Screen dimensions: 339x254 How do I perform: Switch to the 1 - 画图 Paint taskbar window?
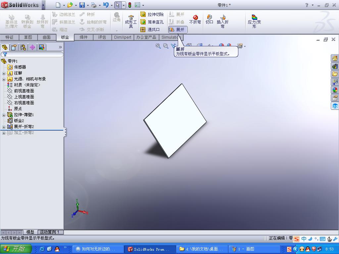(255, 249)
